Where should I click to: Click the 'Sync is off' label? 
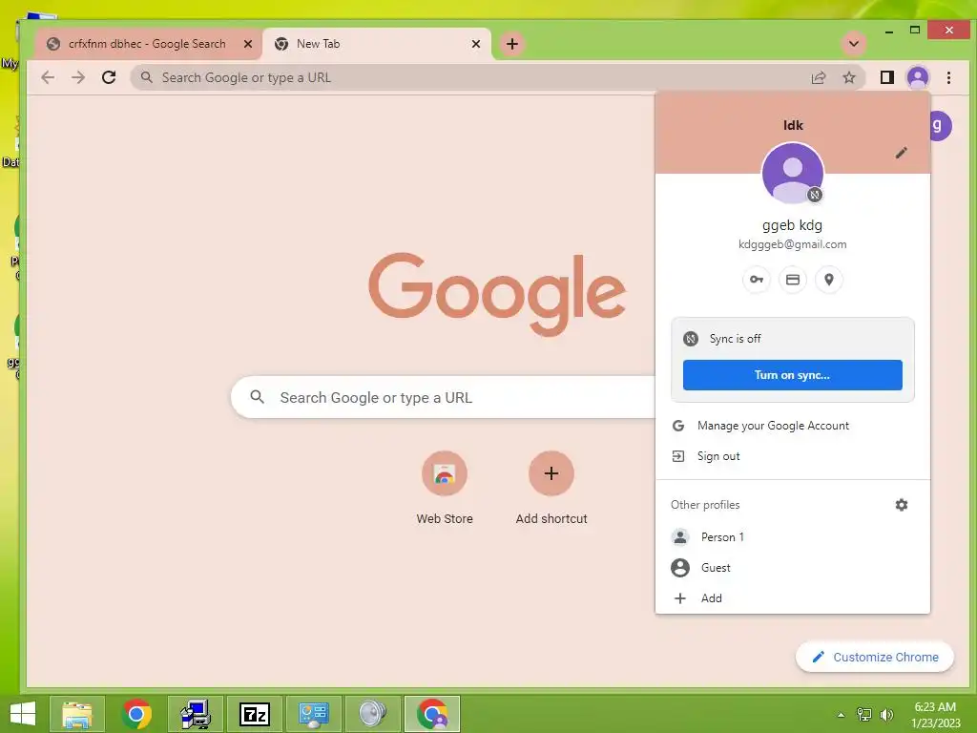click(x=735, y=339)
